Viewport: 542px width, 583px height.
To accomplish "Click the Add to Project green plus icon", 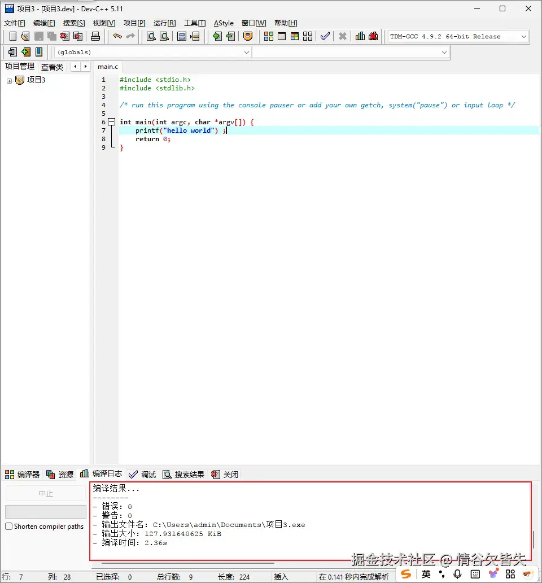I will click(x=217, y=36).
